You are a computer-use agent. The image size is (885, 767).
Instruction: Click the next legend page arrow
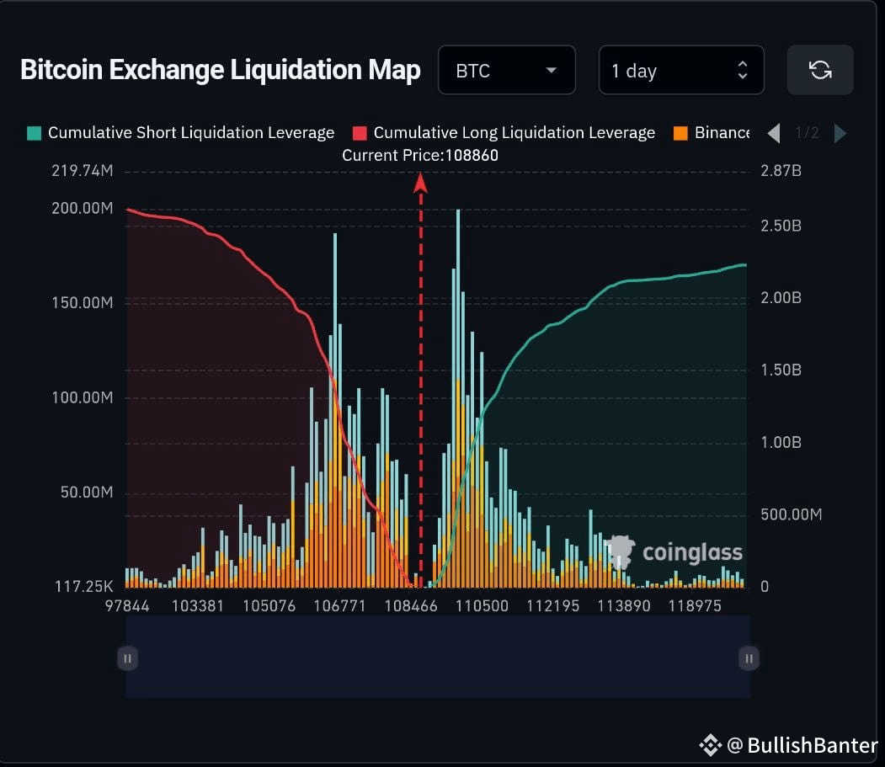[840, 133]
